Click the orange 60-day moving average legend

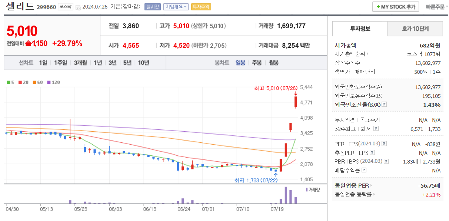37,82
